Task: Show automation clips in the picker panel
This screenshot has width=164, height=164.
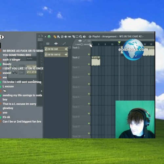Action: pyautogui.click(x=64, y=44)
